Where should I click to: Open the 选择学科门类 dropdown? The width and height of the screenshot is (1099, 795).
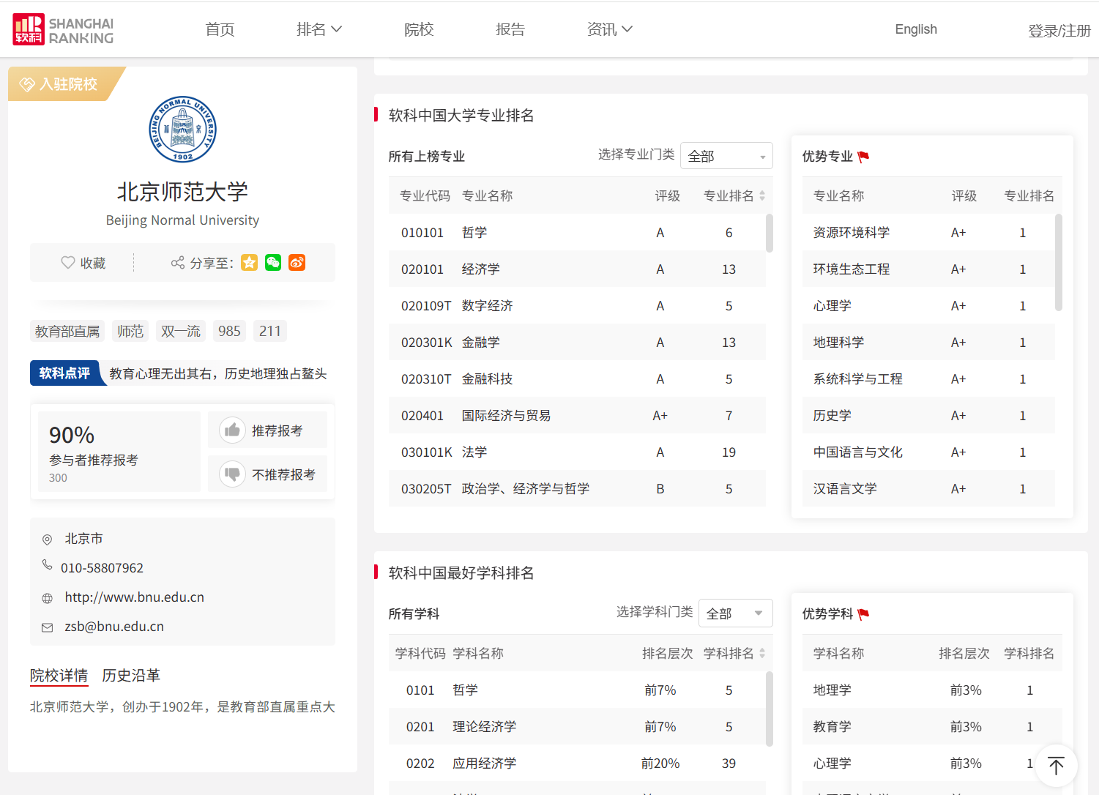[735, 613]
